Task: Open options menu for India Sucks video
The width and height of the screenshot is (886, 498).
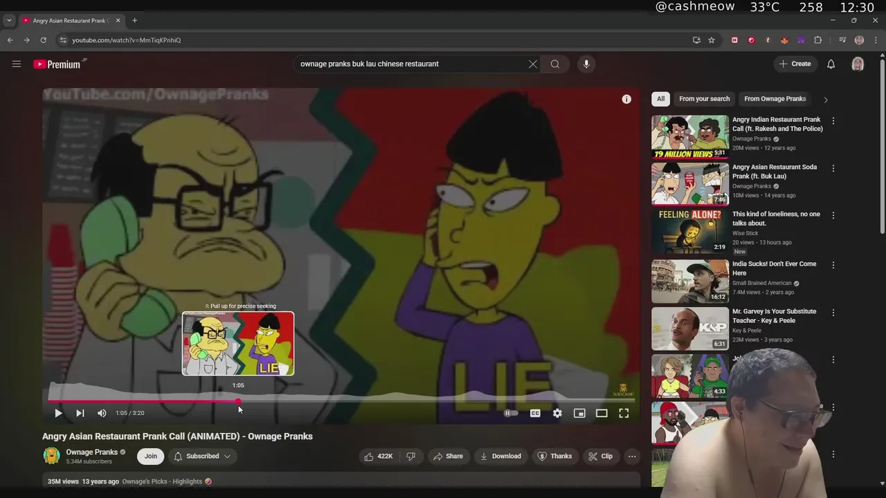Action: pos(833,265)
